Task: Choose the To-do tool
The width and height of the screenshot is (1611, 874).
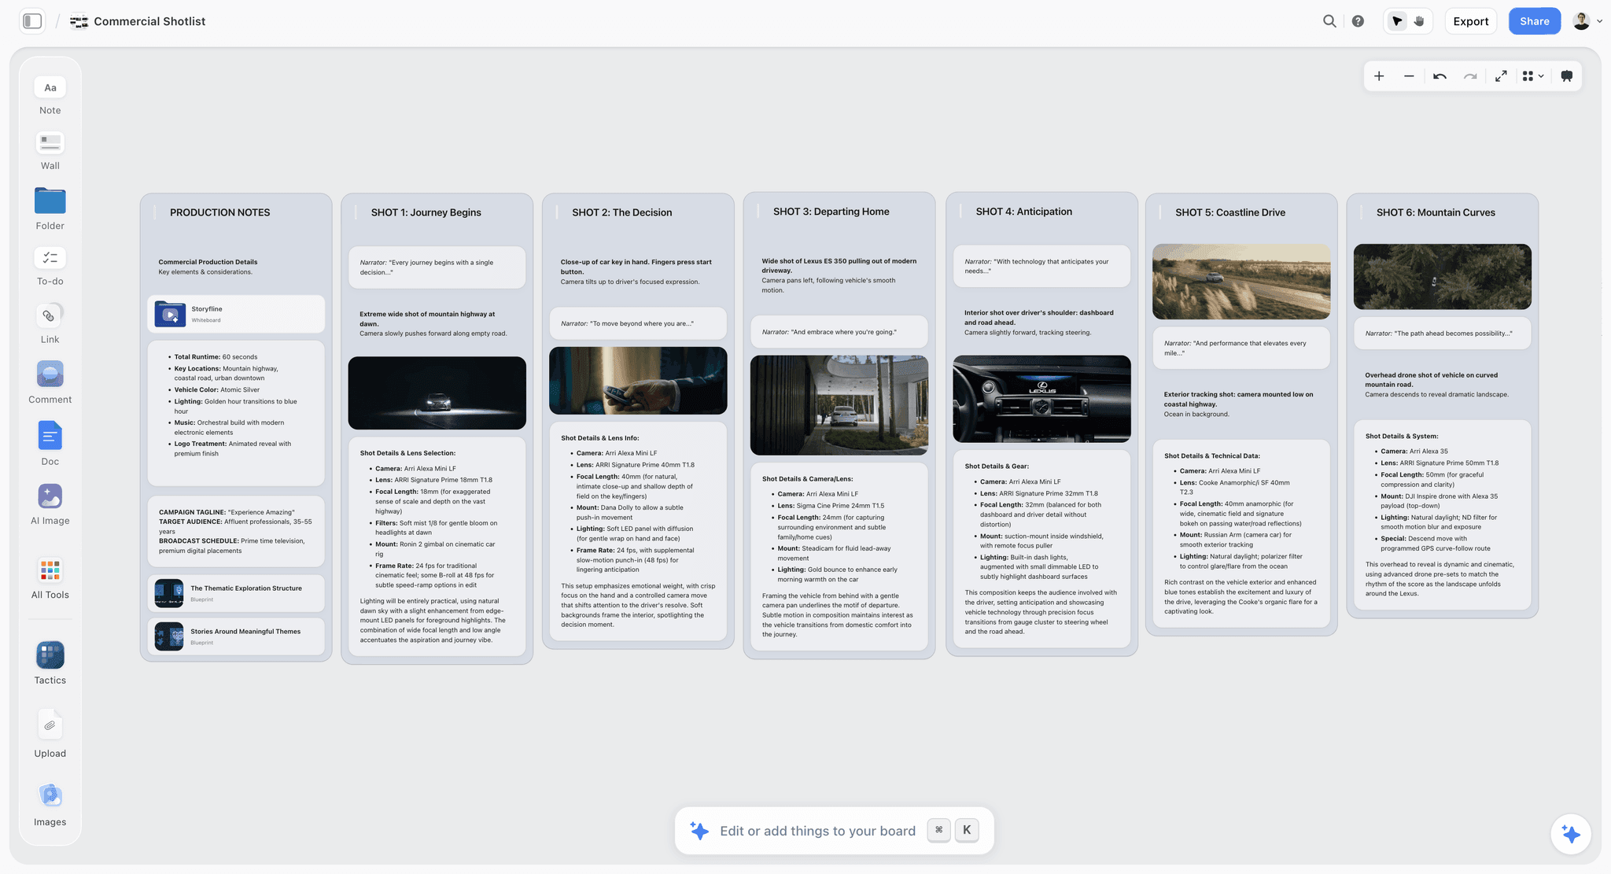Action: click(50, 266)
